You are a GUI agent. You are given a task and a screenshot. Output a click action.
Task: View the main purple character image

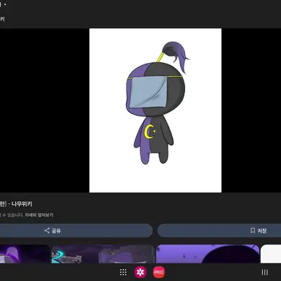tap(155, 110)
